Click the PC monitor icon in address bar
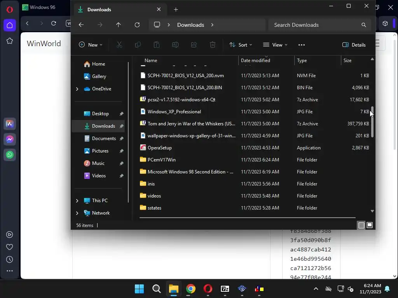 pyautogui.click(x=157, y=25)
